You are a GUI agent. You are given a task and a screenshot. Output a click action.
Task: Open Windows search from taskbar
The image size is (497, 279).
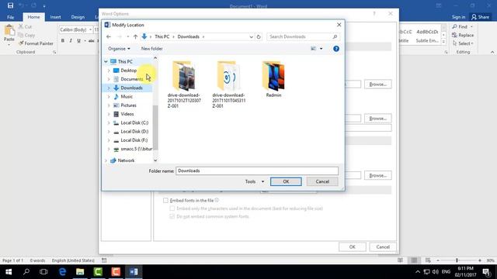click(26, 272)
